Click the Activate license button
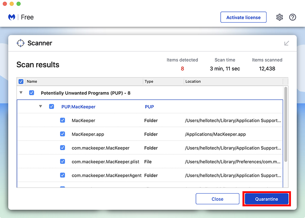This screenshot has height=218, width=305. click(x=243, y=17)
